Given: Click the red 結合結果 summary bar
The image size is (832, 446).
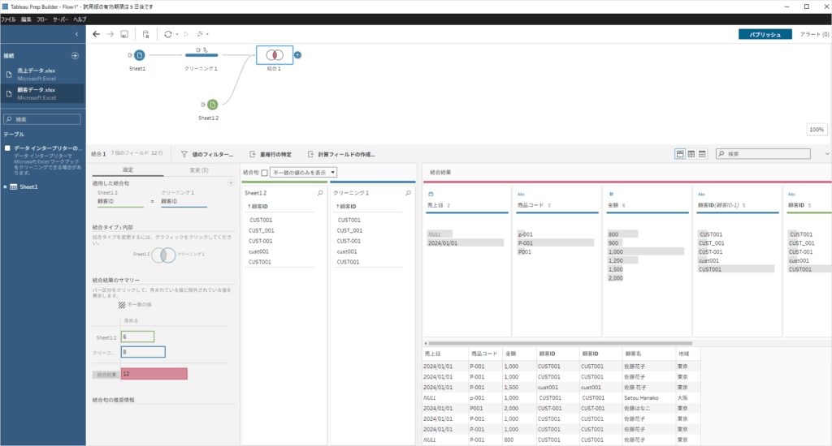Looking at the screenshot, I should tap(154, 374).
